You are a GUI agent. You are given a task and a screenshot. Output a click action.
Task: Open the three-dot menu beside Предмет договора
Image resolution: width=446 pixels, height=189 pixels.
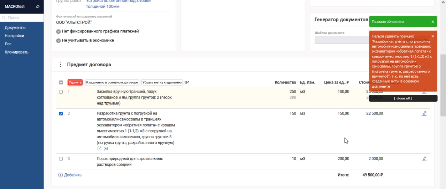pos(60,65)
